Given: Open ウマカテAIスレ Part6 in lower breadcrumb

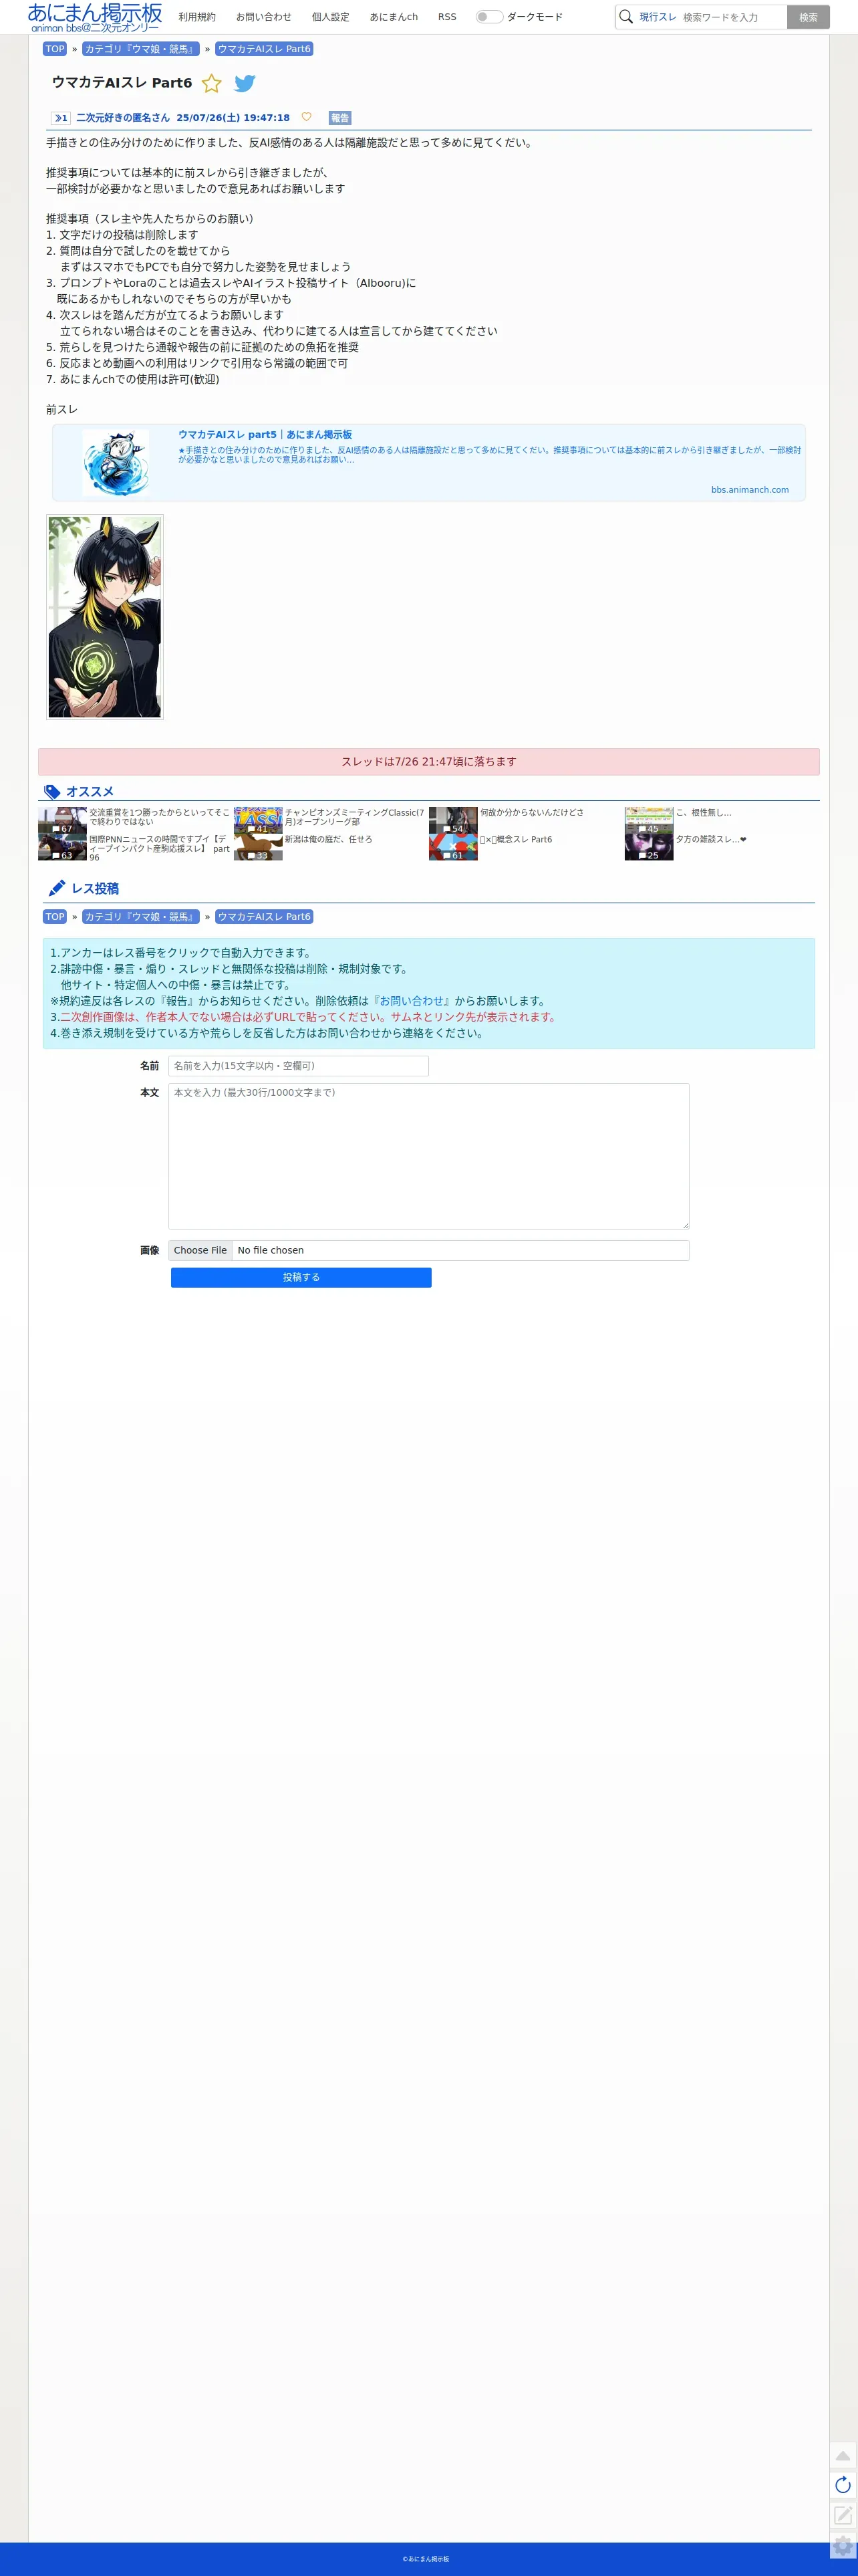Looking at the screenshot, I should [264, 917].
